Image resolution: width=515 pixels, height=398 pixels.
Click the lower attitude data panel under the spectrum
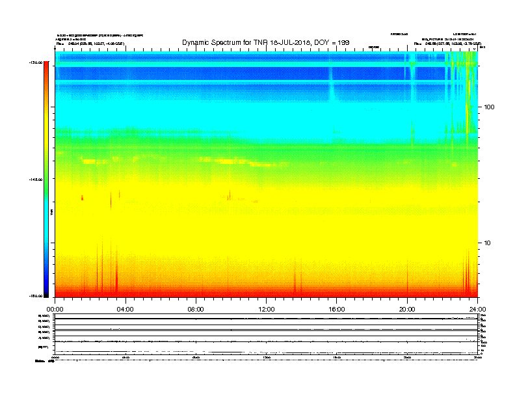click(267, 334)
